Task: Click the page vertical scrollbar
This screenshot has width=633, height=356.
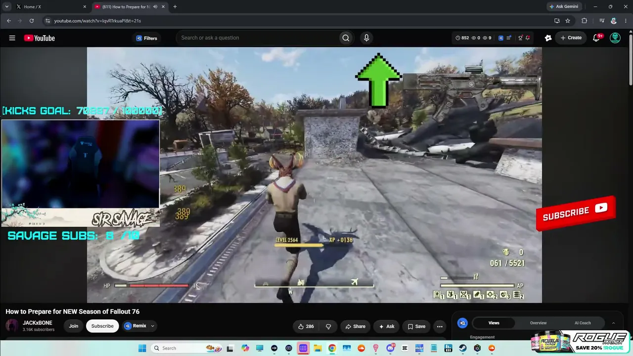Action: click(631, 59)
